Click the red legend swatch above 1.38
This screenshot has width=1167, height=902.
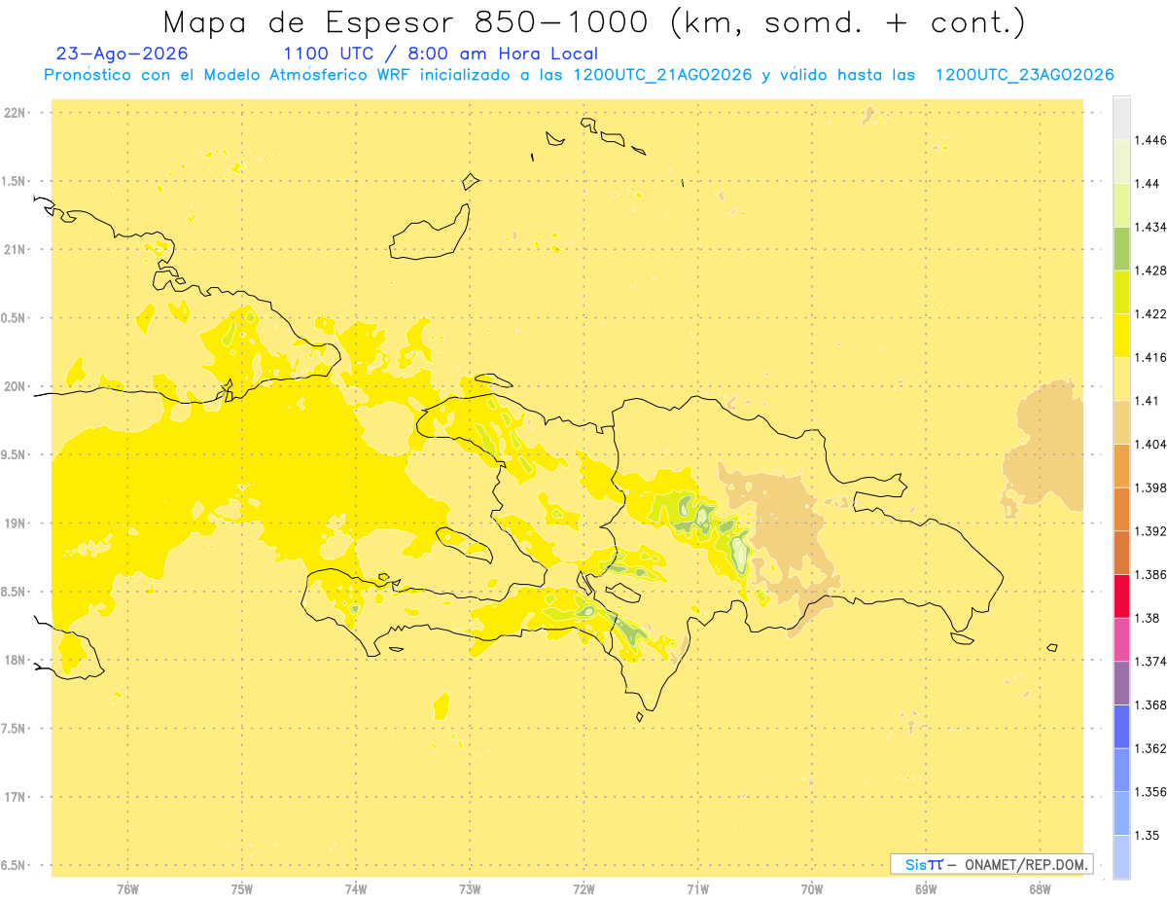point(1121,595)
